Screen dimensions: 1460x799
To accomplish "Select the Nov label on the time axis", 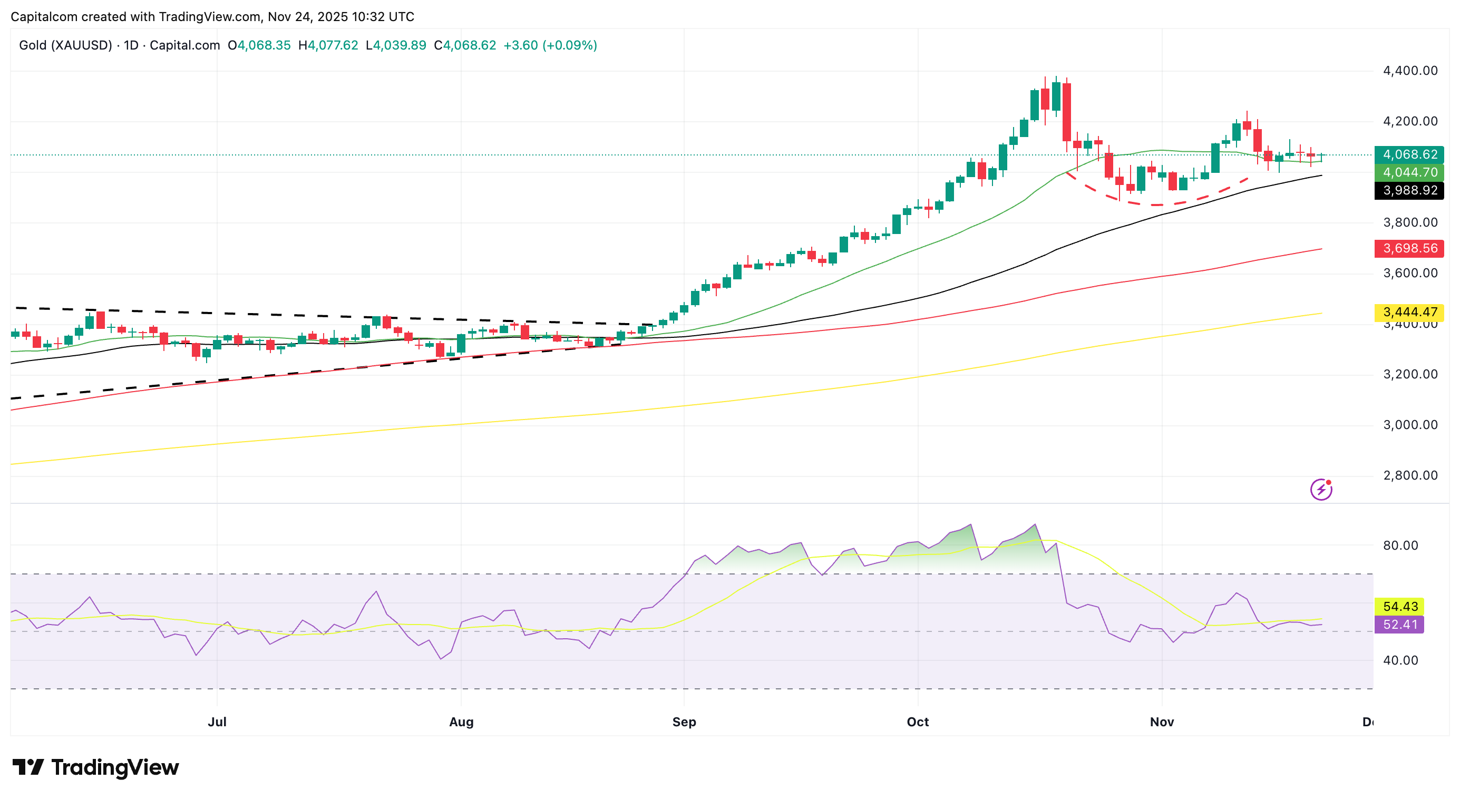I will (1162, 722).
